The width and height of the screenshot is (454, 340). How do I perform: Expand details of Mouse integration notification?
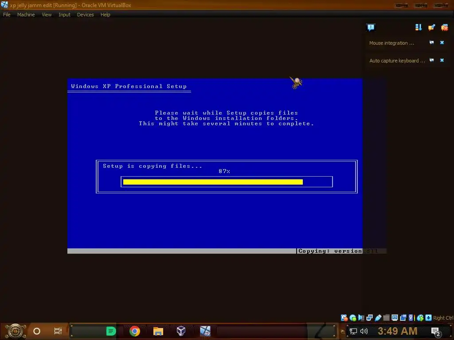431,42
